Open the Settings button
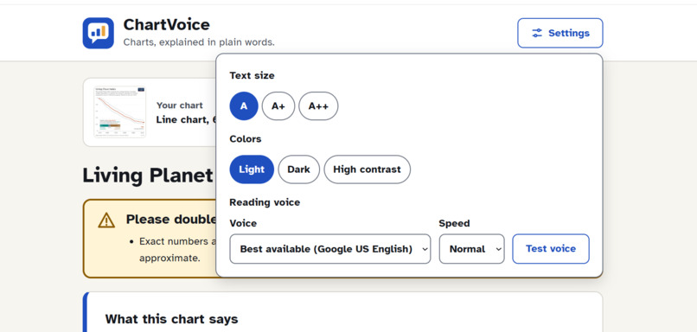Viewport: 697px width, 332px height. tap(560, 33)
